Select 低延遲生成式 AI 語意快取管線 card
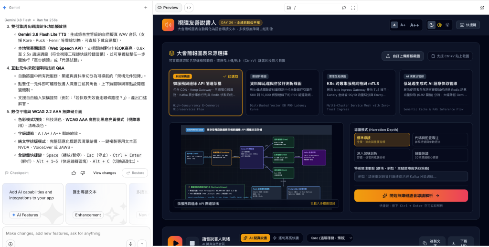Viewport: 489px width, 247px height. click(x=436, y=93)
